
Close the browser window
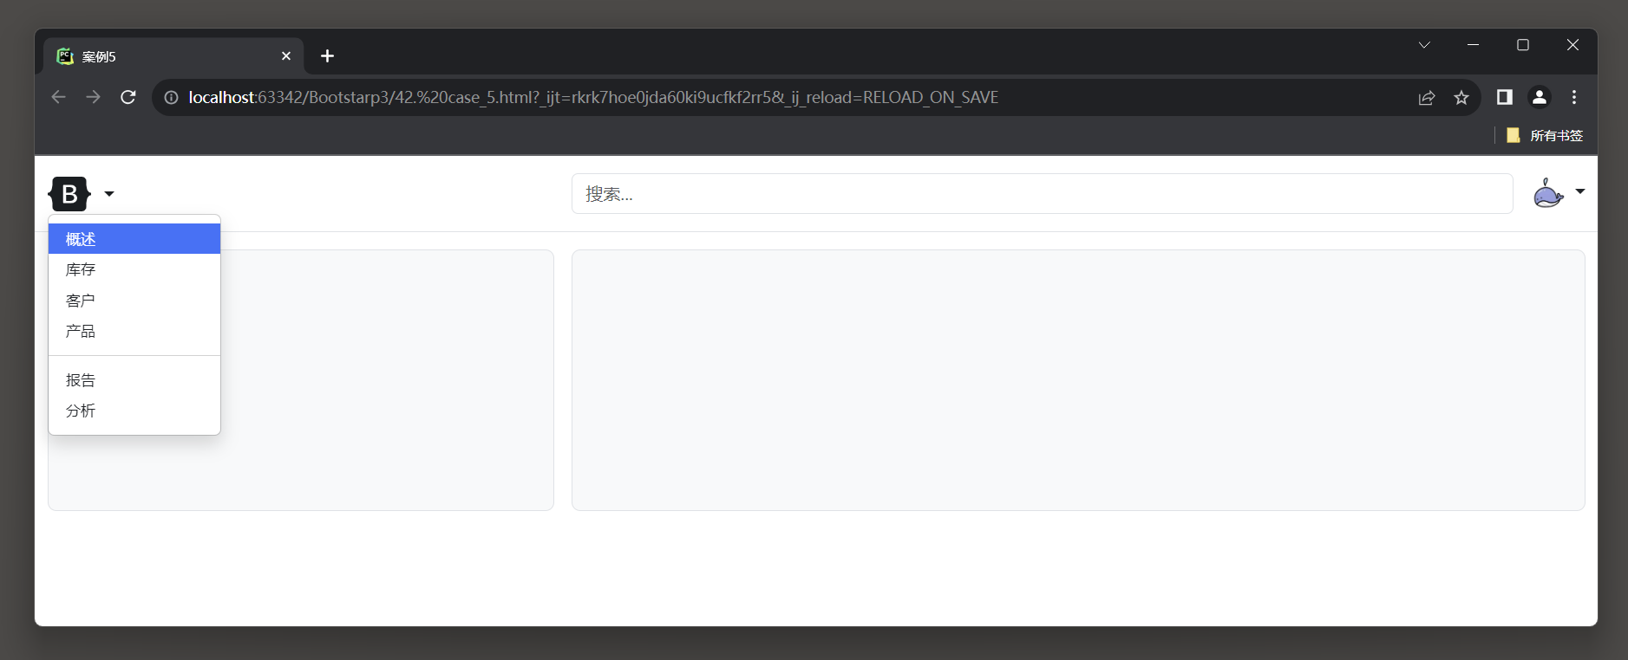click(1572, 45)
